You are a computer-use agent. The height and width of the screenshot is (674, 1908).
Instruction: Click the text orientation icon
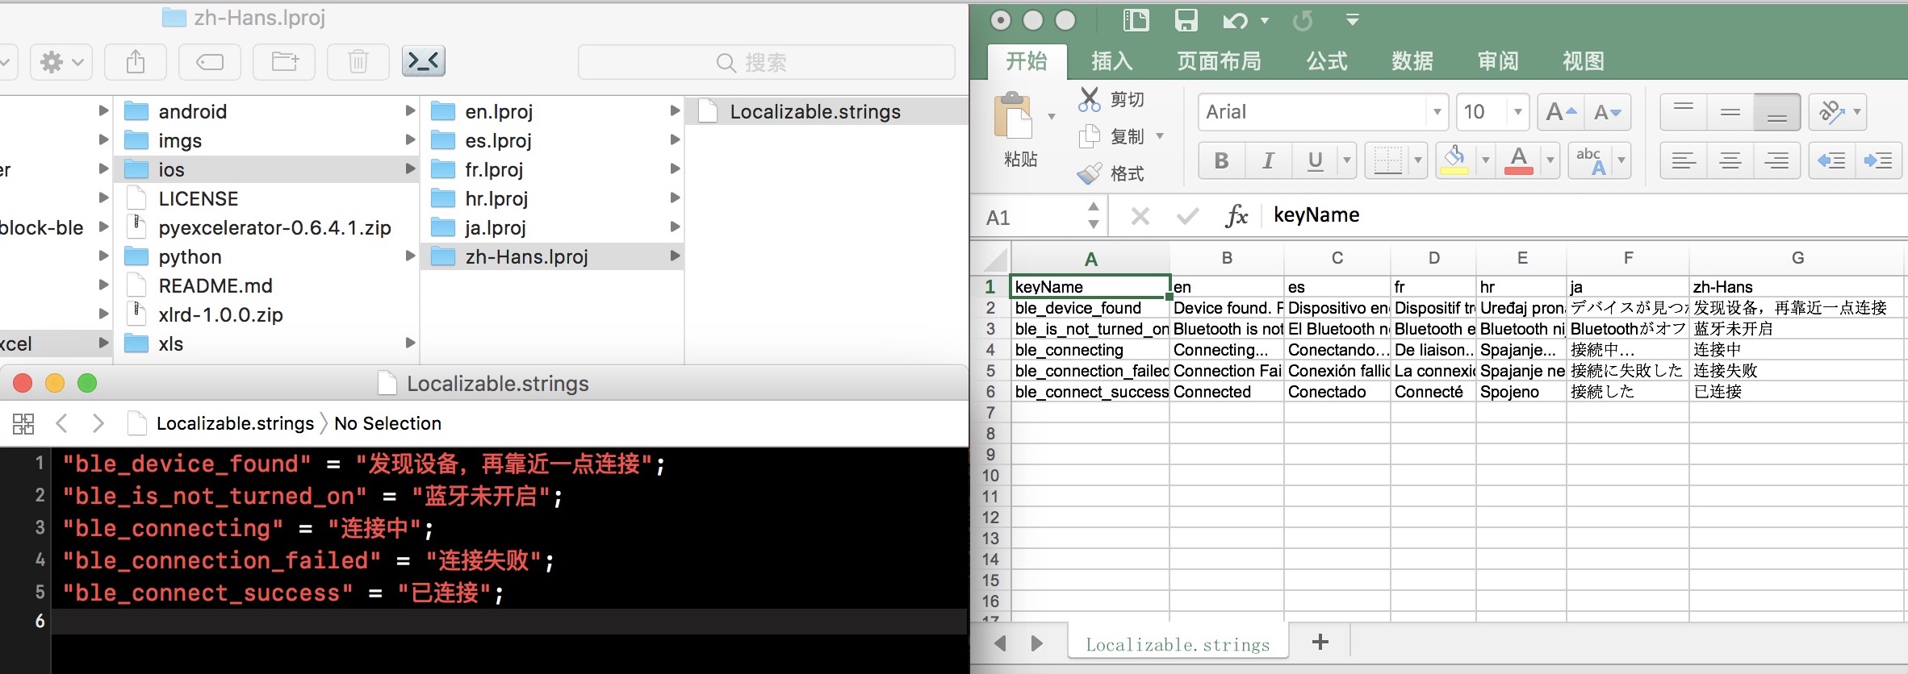point(1832,112)
